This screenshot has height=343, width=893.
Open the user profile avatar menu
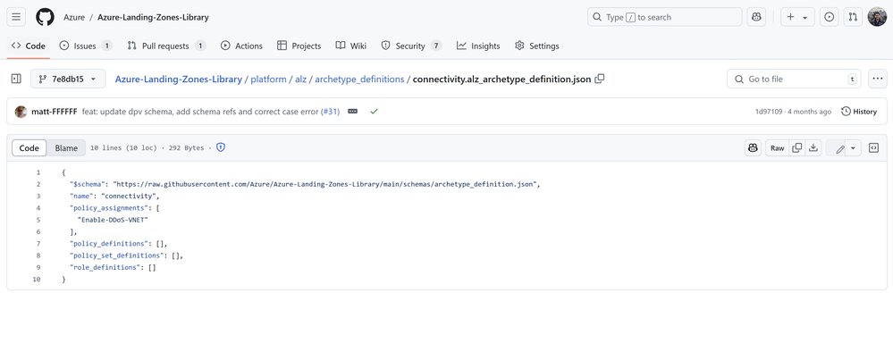click(877, 17)
